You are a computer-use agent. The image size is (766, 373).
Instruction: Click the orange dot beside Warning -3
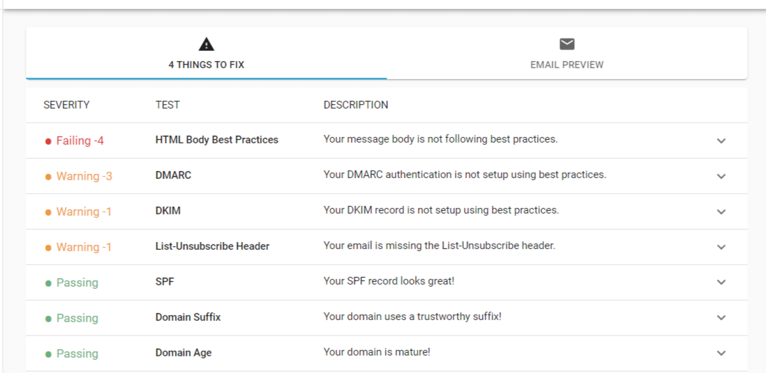coord(48,177)
